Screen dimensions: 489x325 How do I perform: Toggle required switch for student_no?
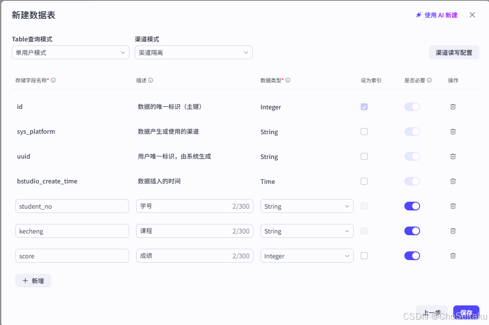[412, 206]
